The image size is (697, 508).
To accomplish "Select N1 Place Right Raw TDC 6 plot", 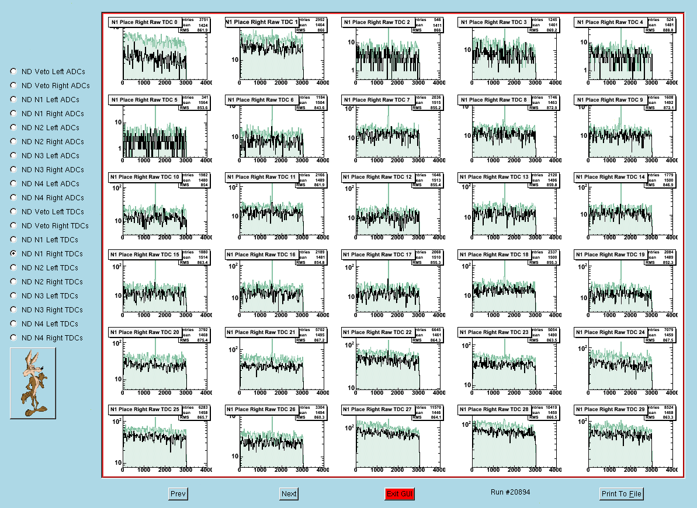I will [276, 129].
